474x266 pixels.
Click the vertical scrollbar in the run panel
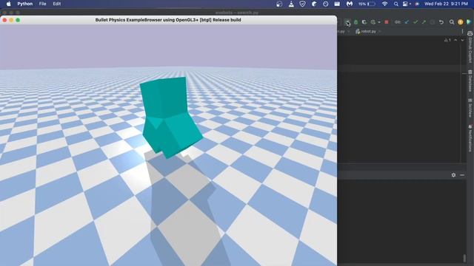464,258
